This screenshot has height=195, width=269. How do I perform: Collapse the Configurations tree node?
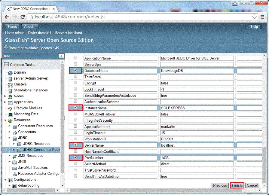tap(5, 180)
